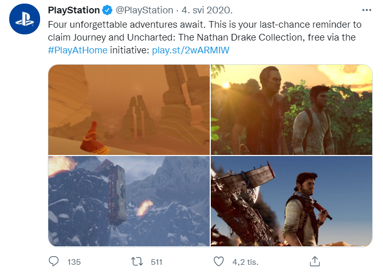Open the jungle Uncharted image with two men
This screenshot has height=273, width=383.
click(x=291, y=109)
